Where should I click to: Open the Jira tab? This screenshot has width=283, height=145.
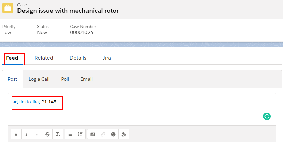(x=107, y=58)
